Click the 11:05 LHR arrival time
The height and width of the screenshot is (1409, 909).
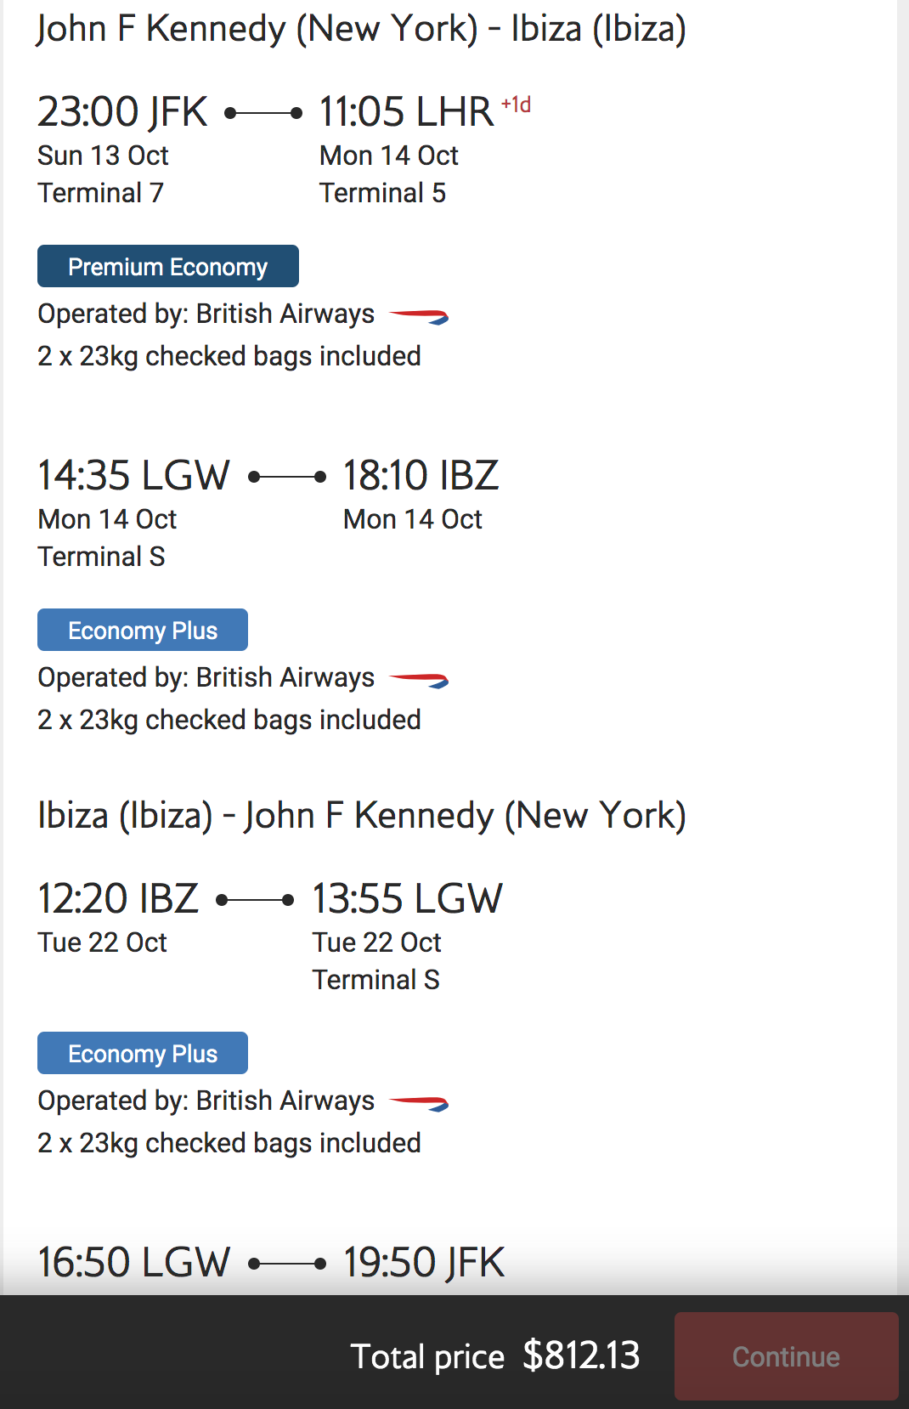point(406,112)
